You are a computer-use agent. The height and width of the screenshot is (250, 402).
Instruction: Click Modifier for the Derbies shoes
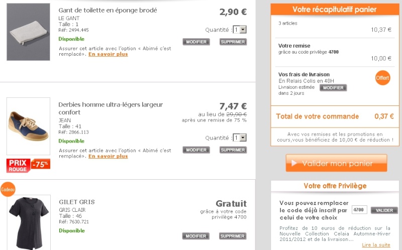point(196,150)
